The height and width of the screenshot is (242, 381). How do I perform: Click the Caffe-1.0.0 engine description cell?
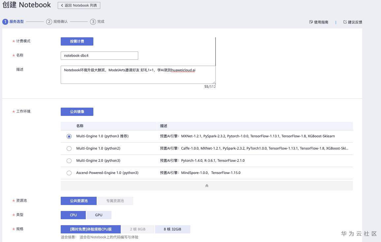click(x=254, y=148)
